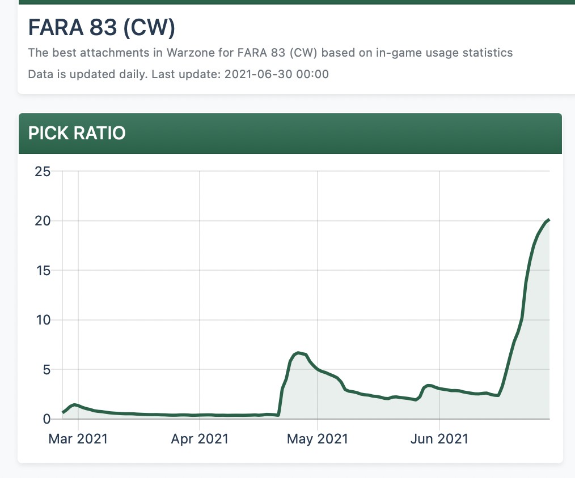Image resolution: width=575 pixels, height=478 pixels.
Task: Click the 20 y-axis label
Action: tap(43, 221)
